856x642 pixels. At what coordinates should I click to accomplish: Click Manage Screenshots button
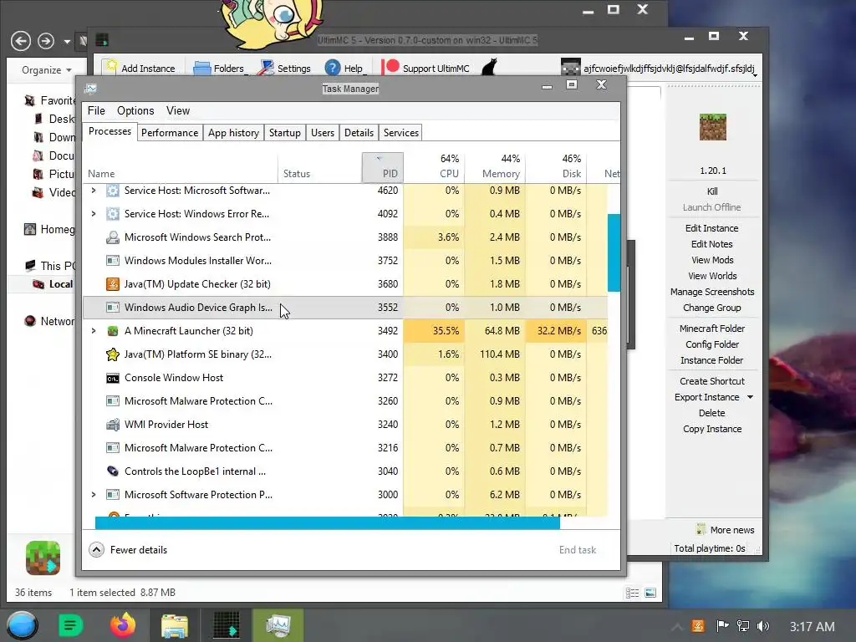point(712,292)
